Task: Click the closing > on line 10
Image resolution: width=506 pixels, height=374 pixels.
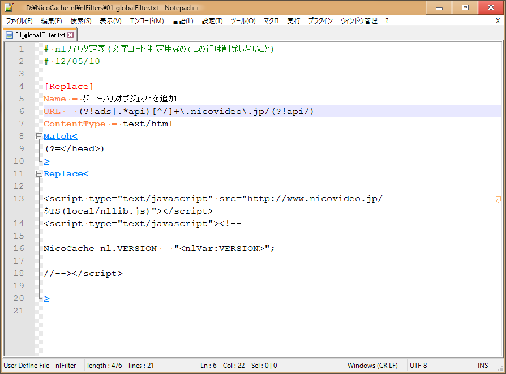Action: point(46,161)
